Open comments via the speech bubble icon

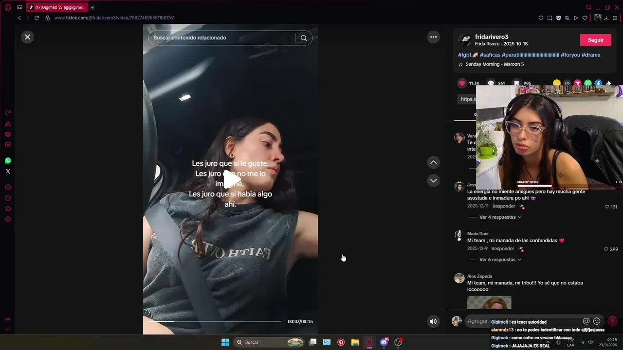[x=491, y=83]
